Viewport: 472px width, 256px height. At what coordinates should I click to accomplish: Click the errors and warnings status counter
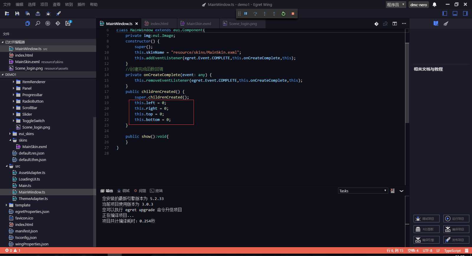tap(13, 250)
